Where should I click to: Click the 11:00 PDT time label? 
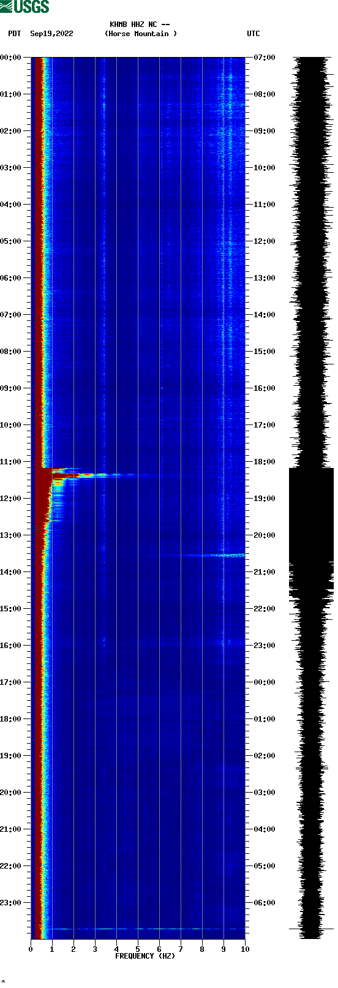tap(10, 462)
